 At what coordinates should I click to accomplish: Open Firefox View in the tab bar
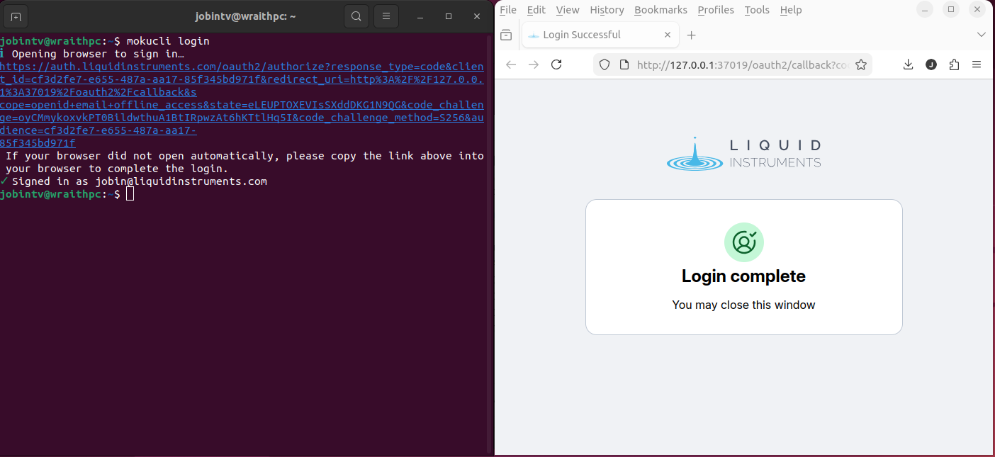click(507, 34)
